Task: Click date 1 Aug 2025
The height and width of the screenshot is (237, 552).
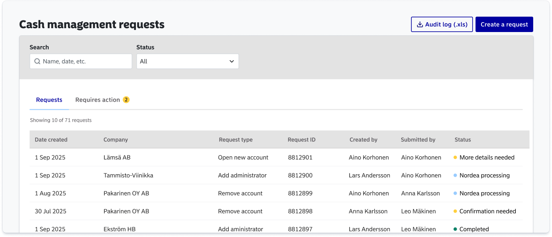Action: click(50, 193)
